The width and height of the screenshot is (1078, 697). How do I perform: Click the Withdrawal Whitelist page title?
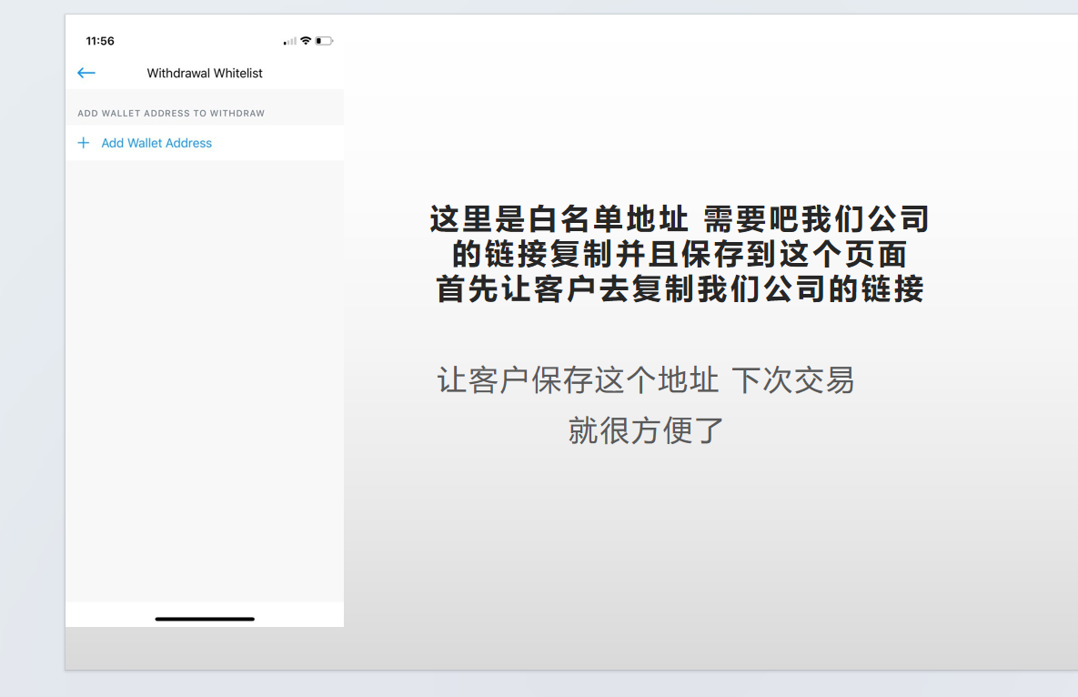point(205,73)
